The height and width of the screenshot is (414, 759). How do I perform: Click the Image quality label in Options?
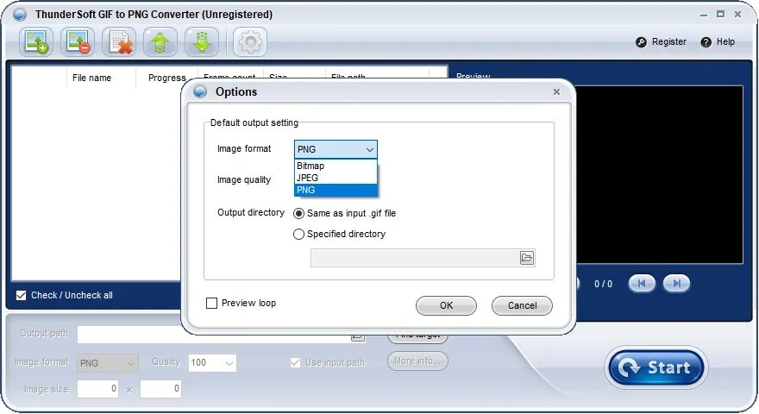pyautogui.click(x=244, y=179)
